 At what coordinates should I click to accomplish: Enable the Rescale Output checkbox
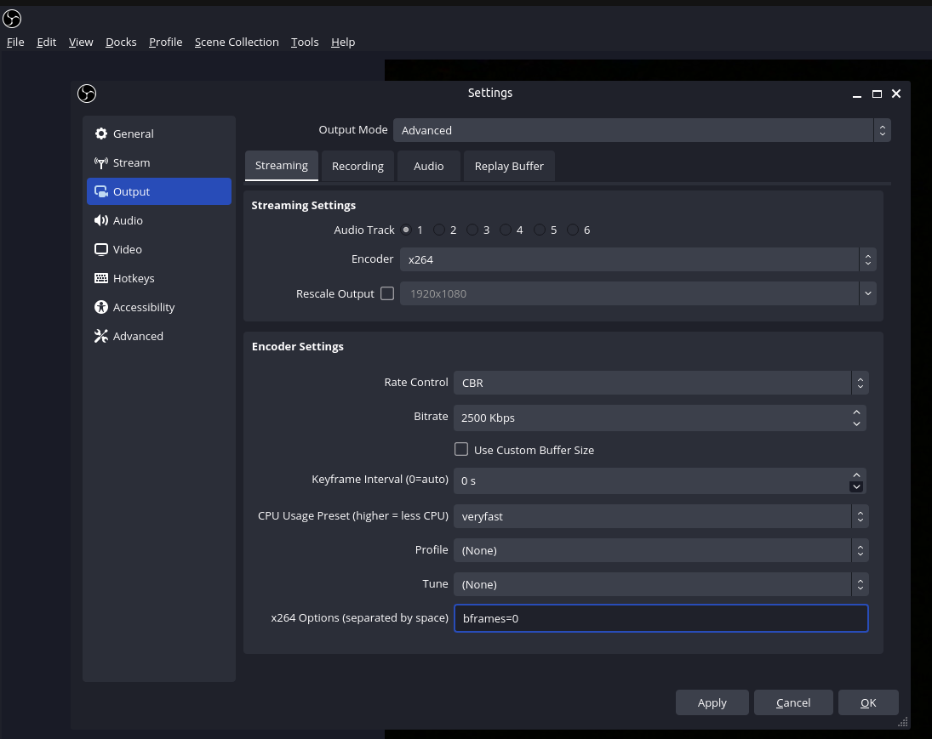click(x=387, y=293)
